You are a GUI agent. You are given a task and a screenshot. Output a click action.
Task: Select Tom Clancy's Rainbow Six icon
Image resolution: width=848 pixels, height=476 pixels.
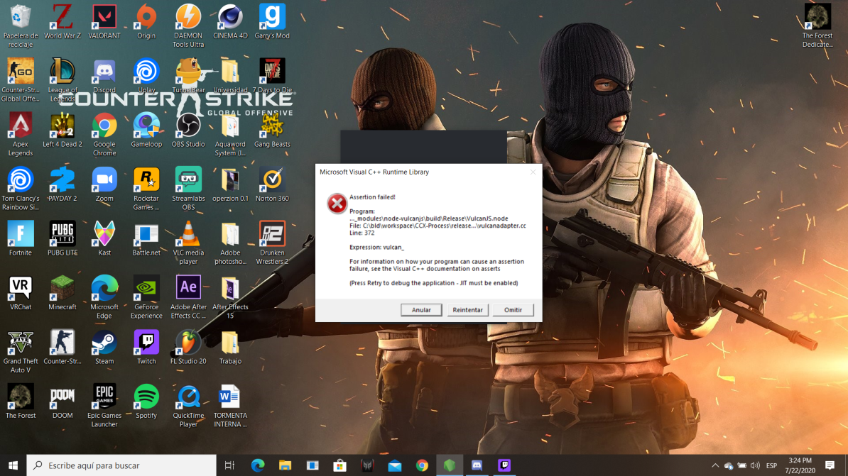pos(21,189)
